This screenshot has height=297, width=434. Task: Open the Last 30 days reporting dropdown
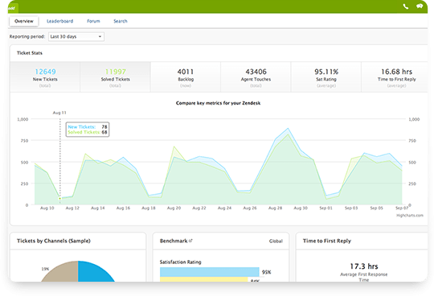click(76, 36)
